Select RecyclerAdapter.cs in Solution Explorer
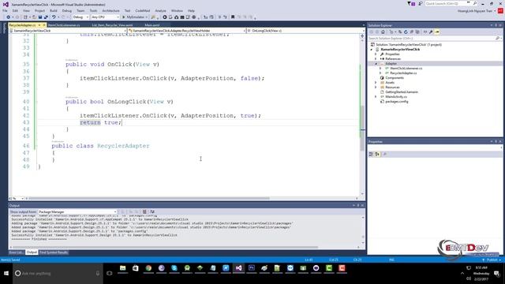The width and height of the screenshot is (505, 284). (403, 73)
